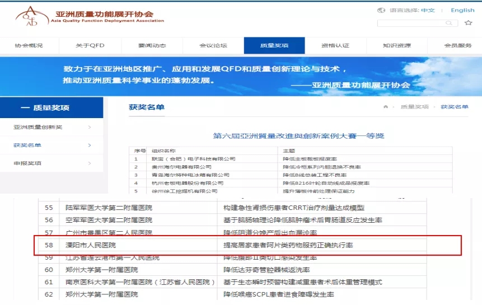The width and height of the screenshot is (482, 305).
Task: Click 联宝（合肥）电子科技有限公司 cell
Action: tap(193, 159)
